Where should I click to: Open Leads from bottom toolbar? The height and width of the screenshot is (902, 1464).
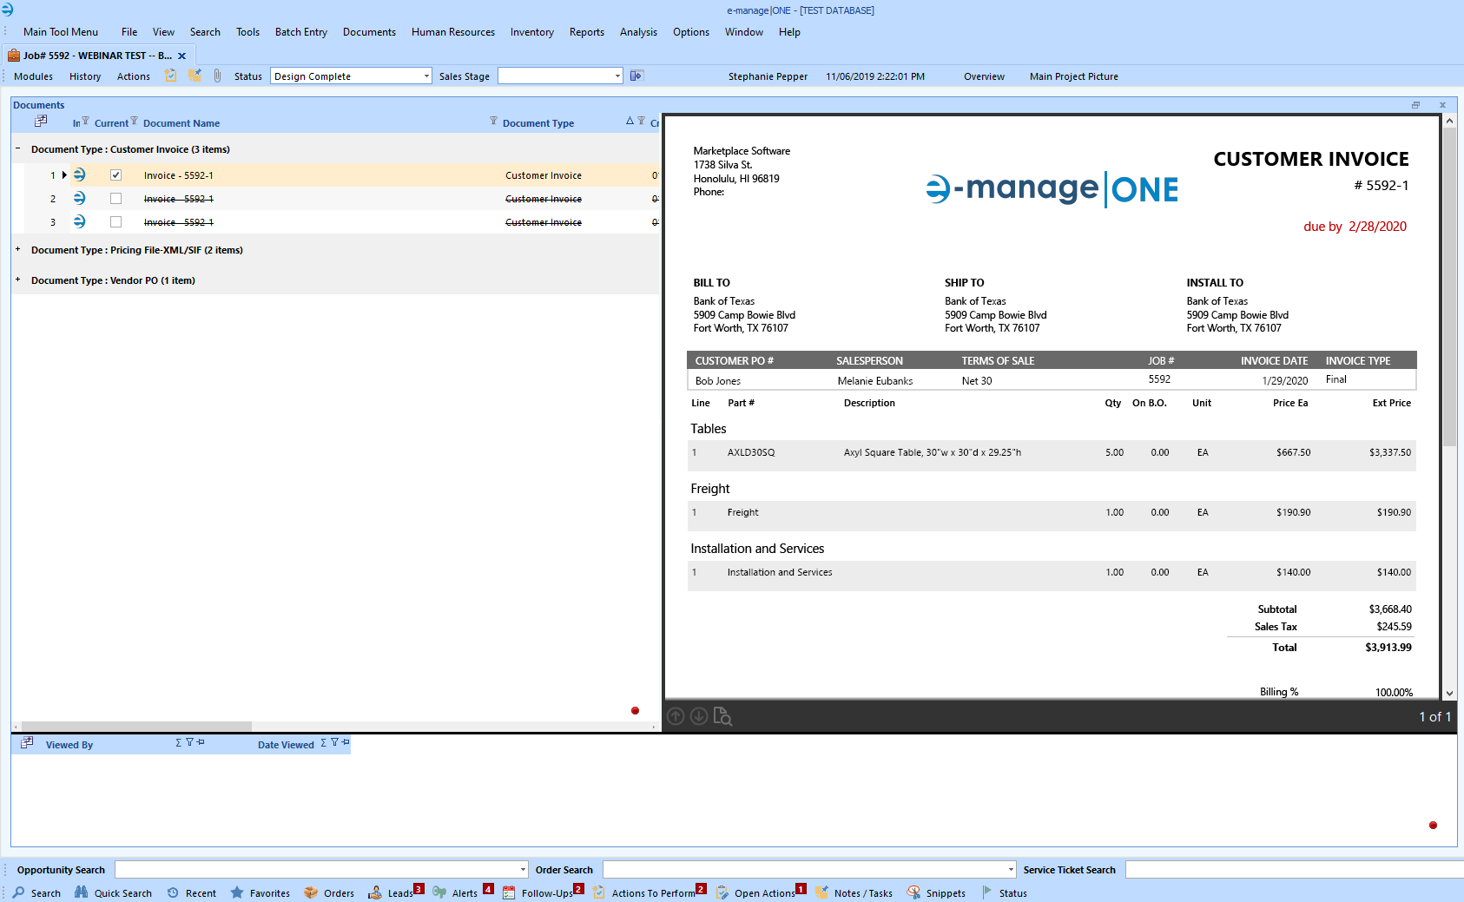[395, 892]
